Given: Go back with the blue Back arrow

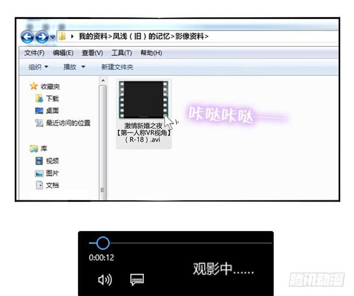Looking at the screenshot, I should pyautogui.click(x=27, y=37).
